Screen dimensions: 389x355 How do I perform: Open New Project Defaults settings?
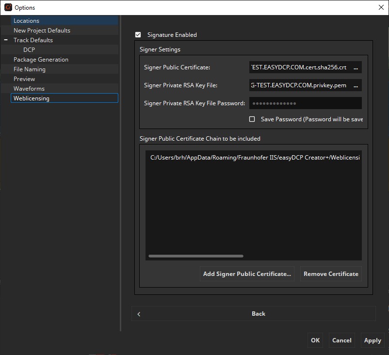point(42,31)
